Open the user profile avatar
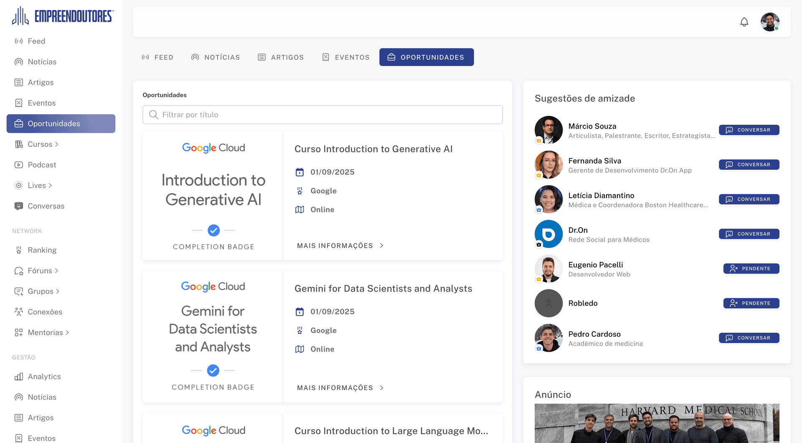Image resolution: width=802 pixels, height=443 pixels. coord(769,22)
